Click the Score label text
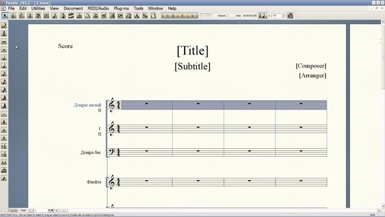Image resolution: width=385 pixels, height=217 pixels. (66, 46)
